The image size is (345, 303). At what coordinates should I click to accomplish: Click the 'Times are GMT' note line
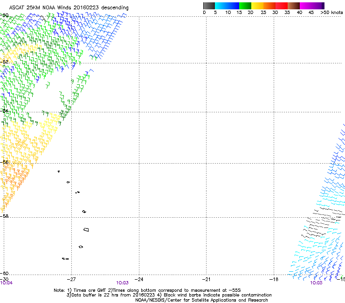click(147, 290)
